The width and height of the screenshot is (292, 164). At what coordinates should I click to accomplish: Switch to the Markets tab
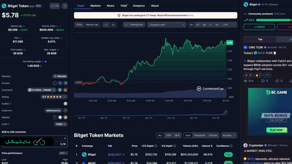pos(96,6)
